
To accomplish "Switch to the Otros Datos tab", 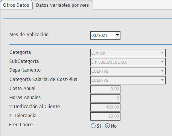I will click(x=16, y=5).
